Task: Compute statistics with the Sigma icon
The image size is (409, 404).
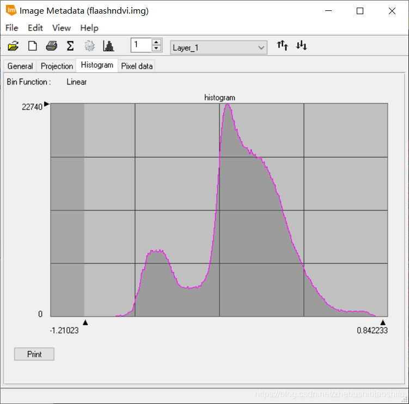Action: coord(70,46)
